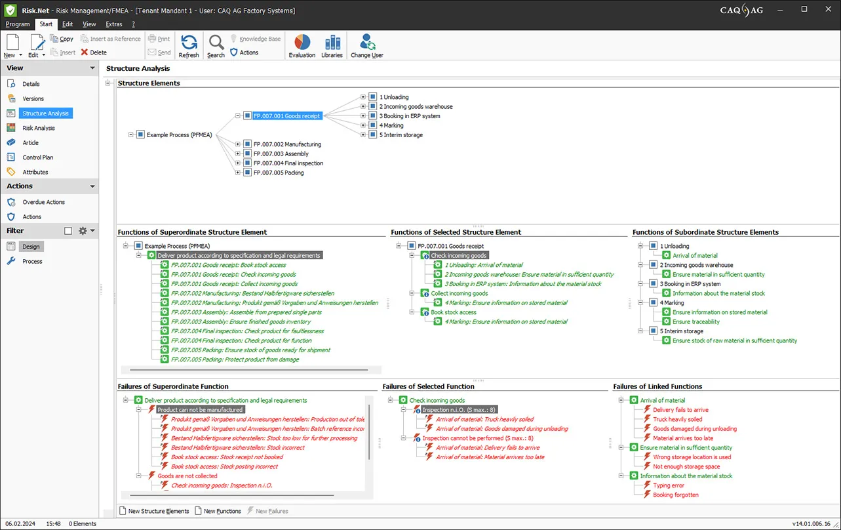Screen dimensions: 841x530
Task: Open the New button dropdown arrow
Action: [x=20, y=56]
